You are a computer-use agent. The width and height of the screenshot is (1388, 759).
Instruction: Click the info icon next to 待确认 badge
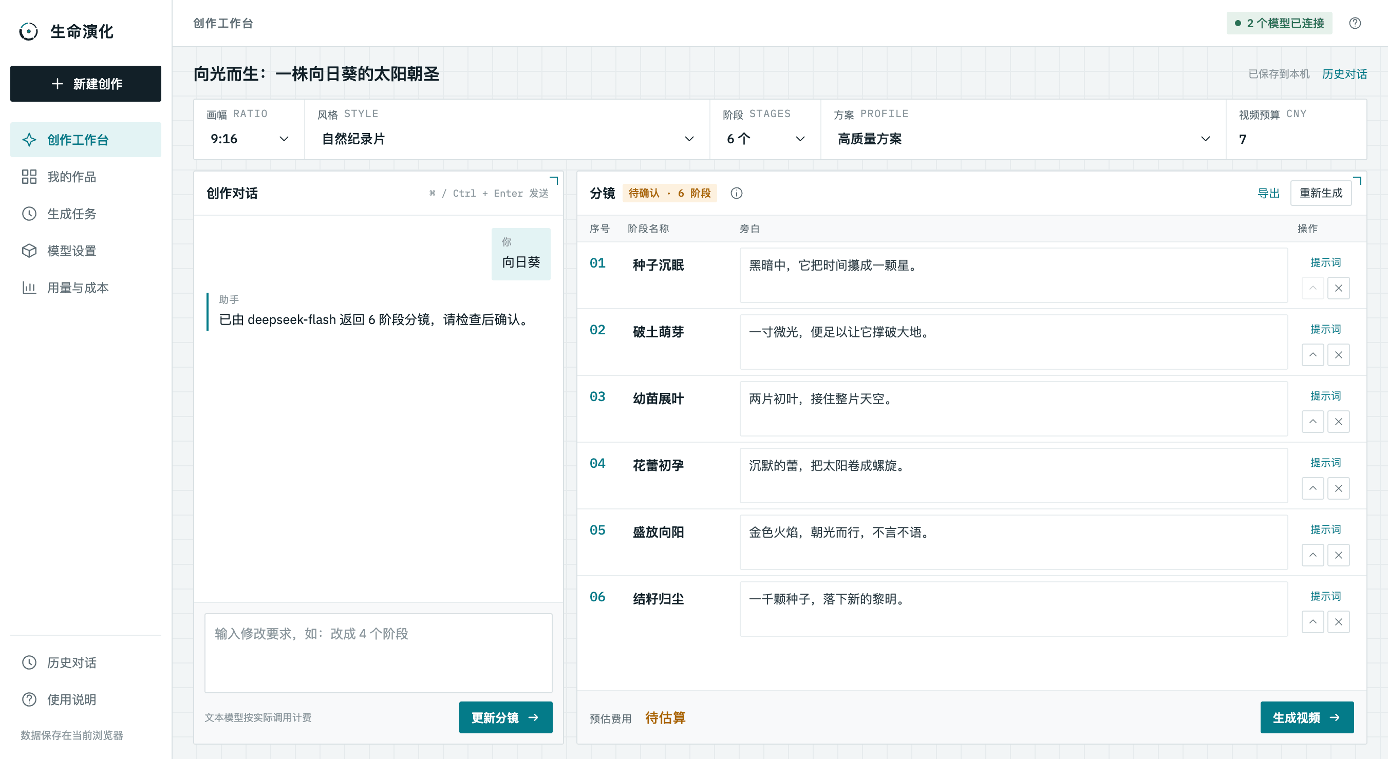[x=736, y=193]
